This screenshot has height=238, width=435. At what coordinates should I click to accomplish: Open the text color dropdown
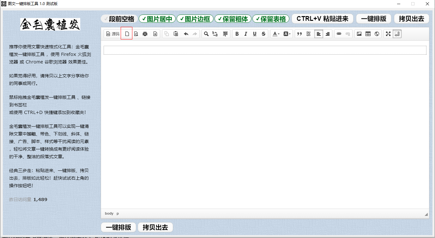(x=276, y=34)
